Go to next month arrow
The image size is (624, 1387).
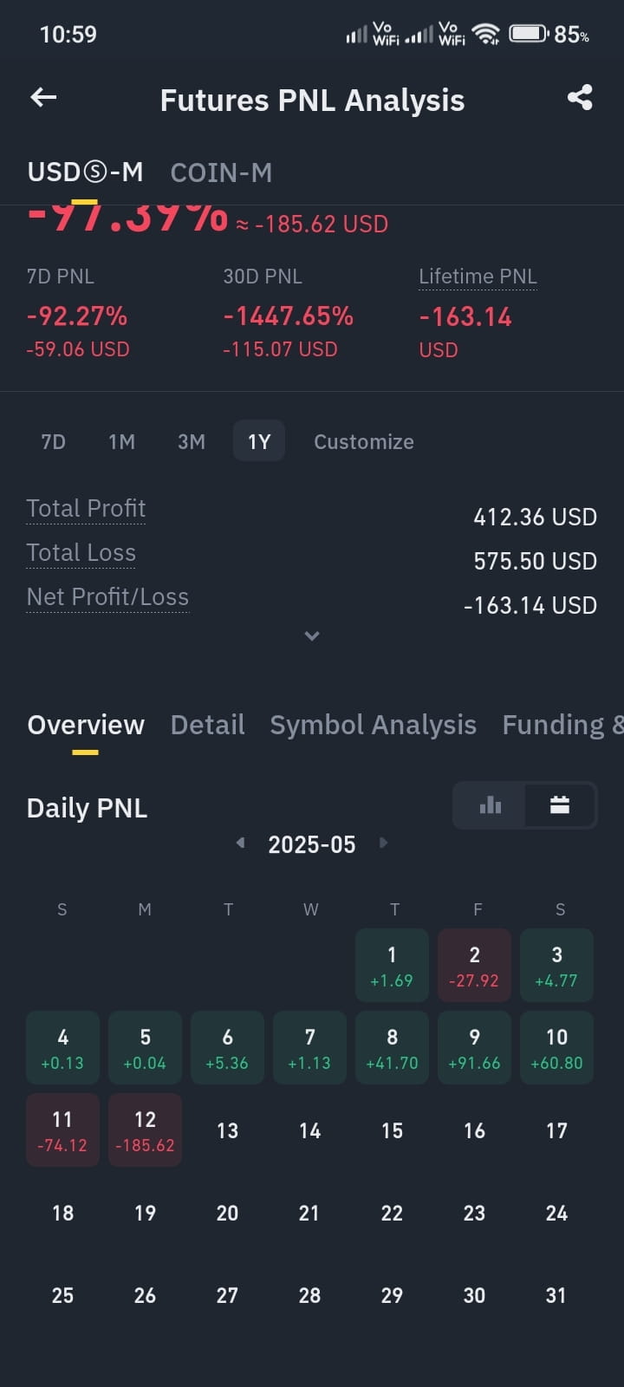tap(383, 843)
